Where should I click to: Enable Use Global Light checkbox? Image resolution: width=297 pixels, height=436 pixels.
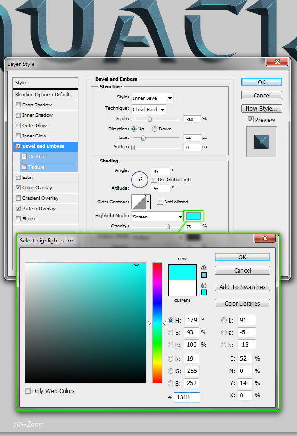[x=154, y=180]
